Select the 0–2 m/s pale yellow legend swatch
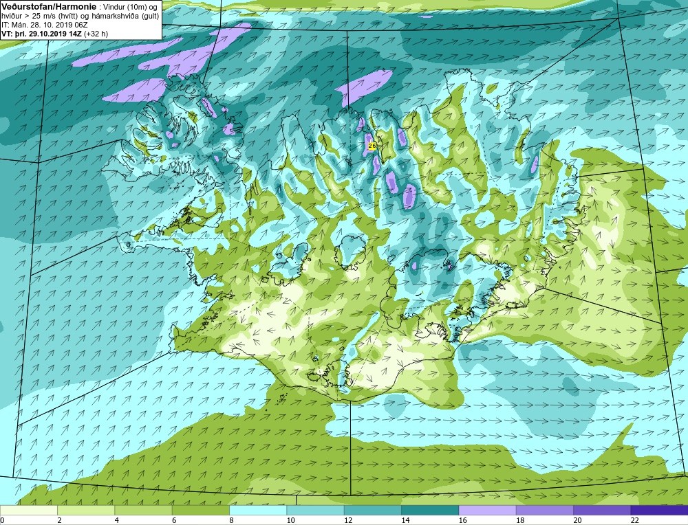 click(29, 510)
